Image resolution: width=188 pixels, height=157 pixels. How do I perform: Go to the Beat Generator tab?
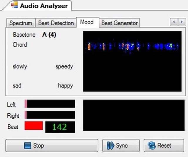[x=119, y=23]
